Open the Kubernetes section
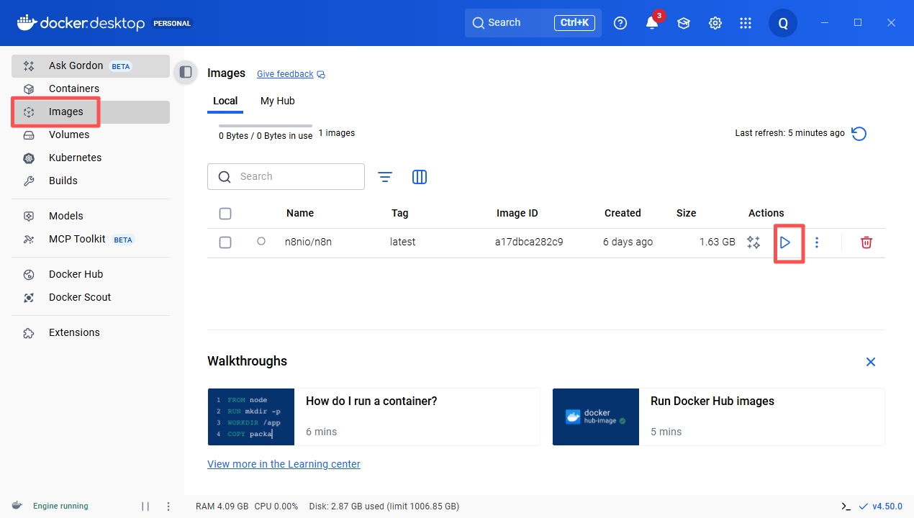The width and height of the screenshot is (914, 518). click(x=91, y=158)
